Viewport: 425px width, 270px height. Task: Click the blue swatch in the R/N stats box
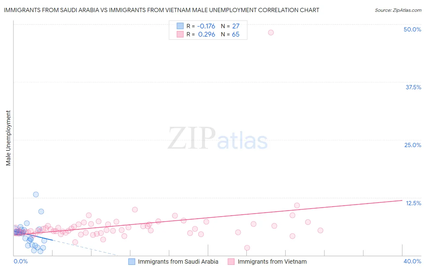(x=180, y=26)
